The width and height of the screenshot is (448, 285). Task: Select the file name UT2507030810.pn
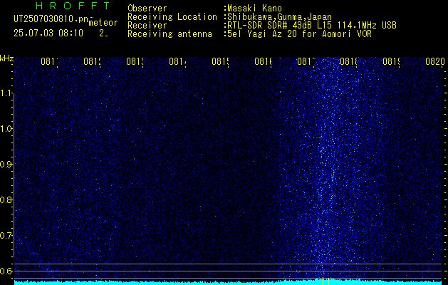point(51,19)
